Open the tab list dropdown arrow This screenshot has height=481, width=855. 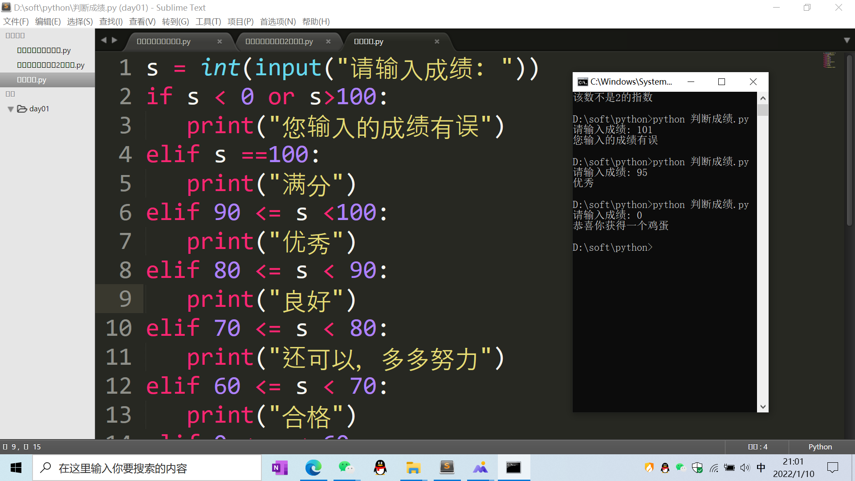pyautogui.click(x=847, y=41)
